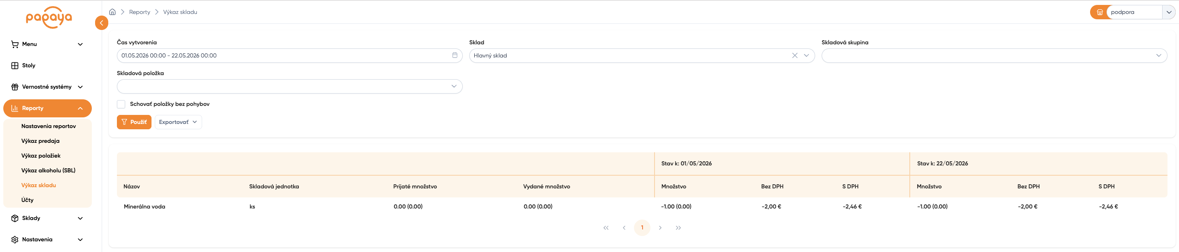Click the Vydané množstvo column header
Screen dimensions: 1179x252
coord(546,187)
